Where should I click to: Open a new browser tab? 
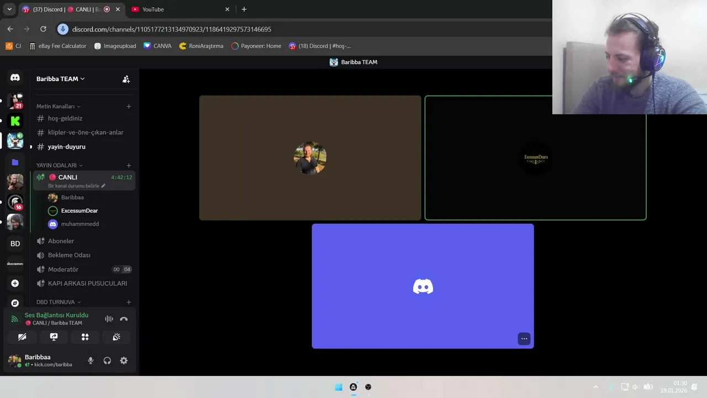point(244,9)
